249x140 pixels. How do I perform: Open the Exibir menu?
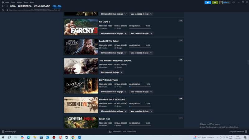[13, 2]
